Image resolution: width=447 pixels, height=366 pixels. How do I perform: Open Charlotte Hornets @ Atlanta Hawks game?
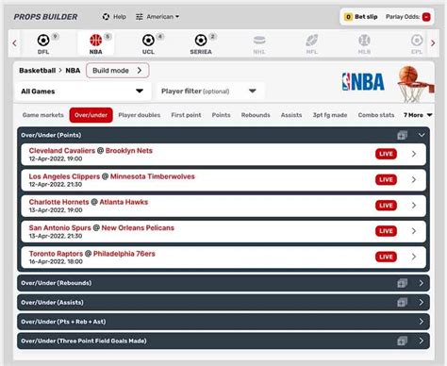[x=223, y=206]
